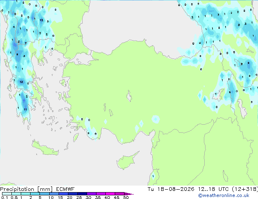Open the weatheronline.co.uk copyright link

[224, 195]
